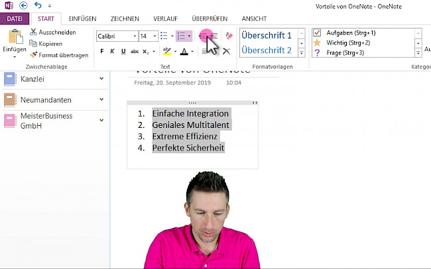Open the font size dropdown arrow
Screen dimensions: 431x269
pyautogui.click(x=154, y=36)
